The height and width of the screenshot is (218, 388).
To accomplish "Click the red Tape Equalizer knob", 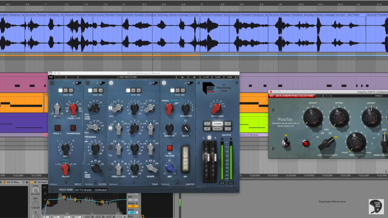I will [x=73, y=108].
